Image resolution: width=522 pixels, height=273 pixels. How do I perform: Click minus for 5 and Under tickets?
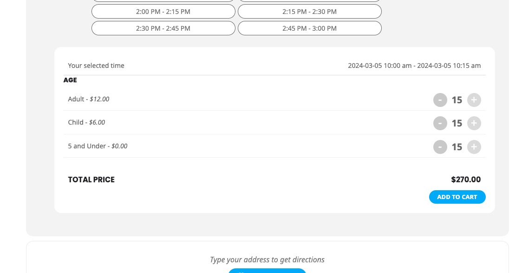coord(440,147)
